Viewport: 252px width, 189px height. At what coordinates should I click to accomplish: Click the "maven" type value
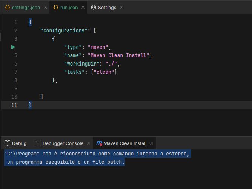click(x=98, y=47)
